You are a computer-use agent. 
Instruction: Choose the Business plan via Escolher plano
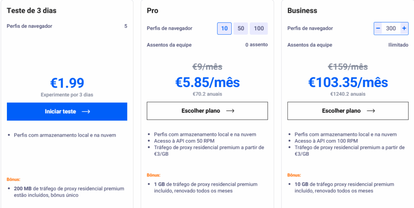click(348, 111)
